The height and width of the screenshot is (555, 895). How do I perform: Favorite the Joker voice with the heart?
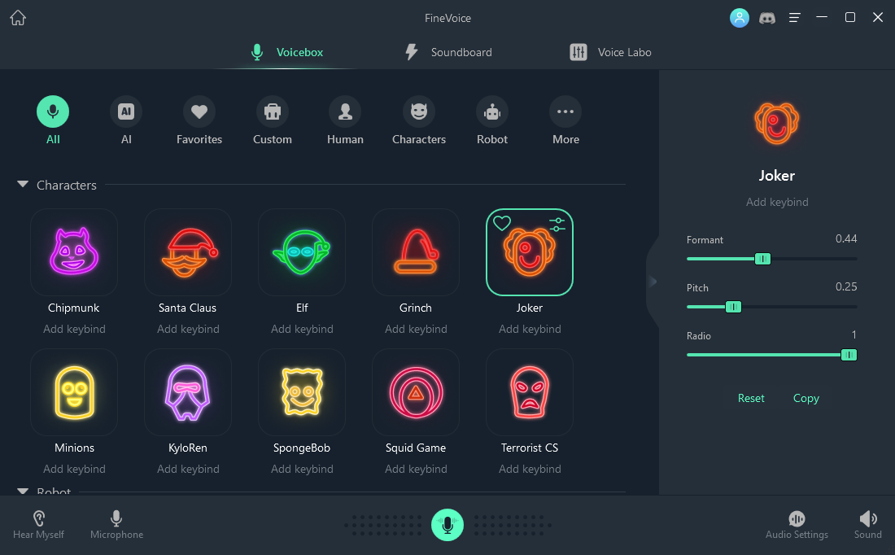click(x=502, y=223)
